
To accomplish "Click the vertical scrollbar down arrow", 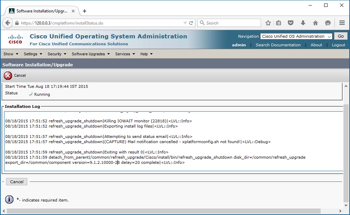I will click(x=346, y=205).
